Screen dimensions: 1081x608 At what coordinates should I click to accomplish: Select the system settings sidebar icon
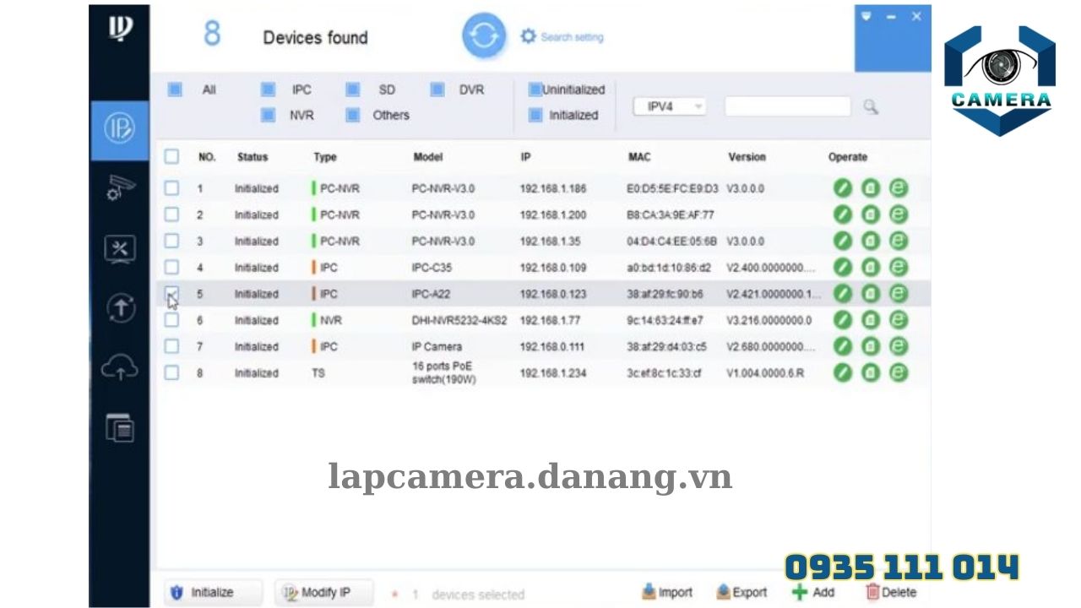coord(120,249)
